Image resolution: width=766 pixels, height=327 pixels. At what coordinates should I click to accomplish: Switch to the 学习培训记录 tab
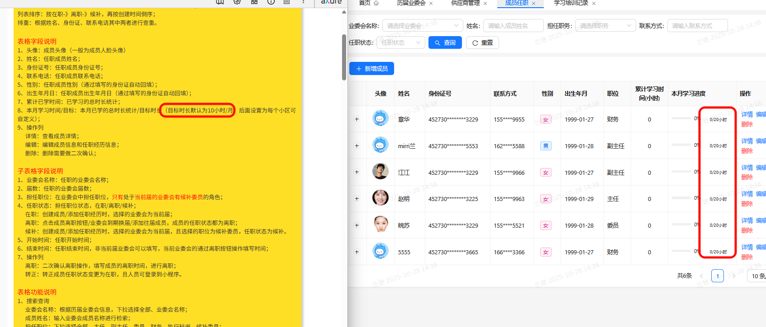pos(571,3)
